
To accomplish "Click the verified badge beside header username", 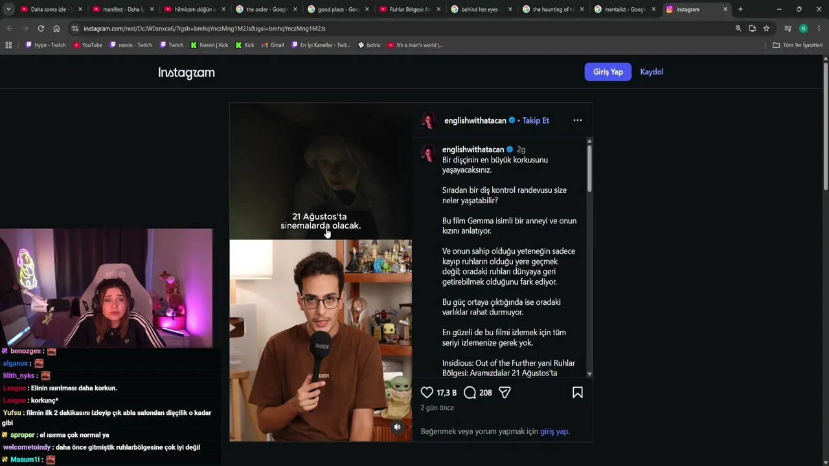I will [x=512, y=120].
